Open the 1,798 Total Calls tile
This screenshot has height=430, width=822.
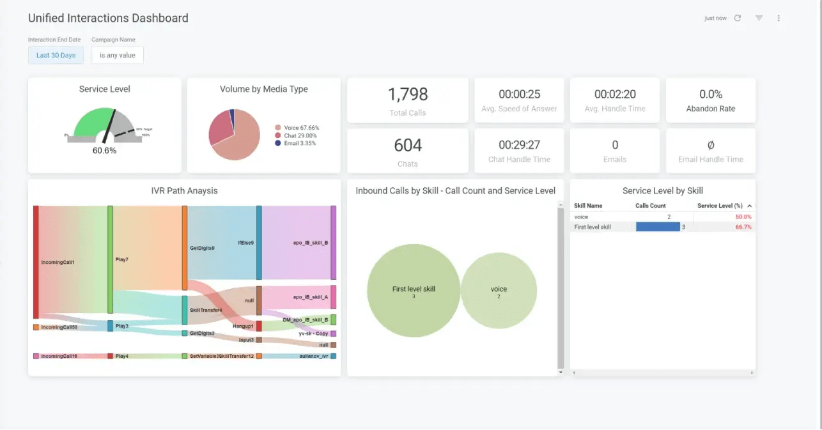click(407, 100)
